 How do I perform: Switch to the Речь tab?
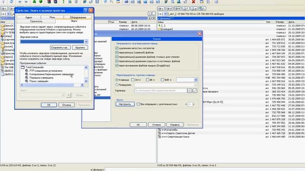coord(52,17)
